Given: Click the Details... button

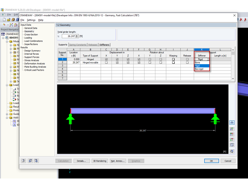Looking at the screenshot, I should pos(82,161).
